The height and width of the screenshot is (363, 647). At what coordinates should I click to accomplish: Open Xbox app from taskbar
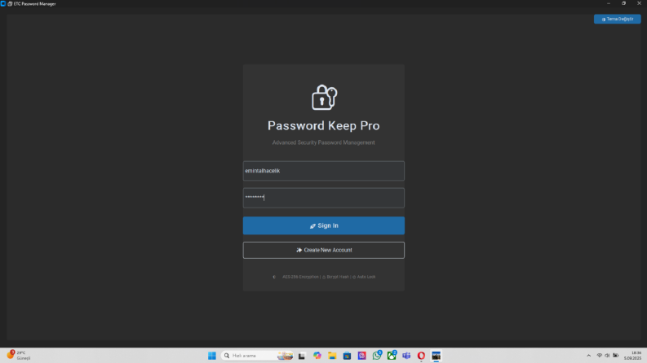[x=392, y=356]
